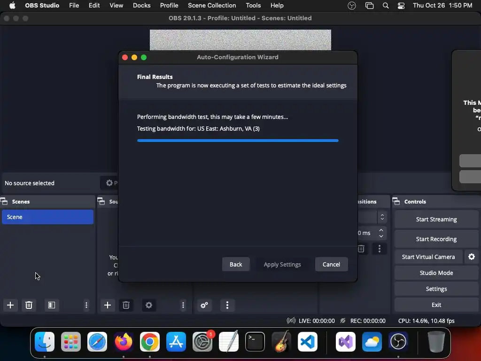Viewport: 481px width, 361px height.
Task: Enable Studio Mode
Action: click(x=436, y=273)
